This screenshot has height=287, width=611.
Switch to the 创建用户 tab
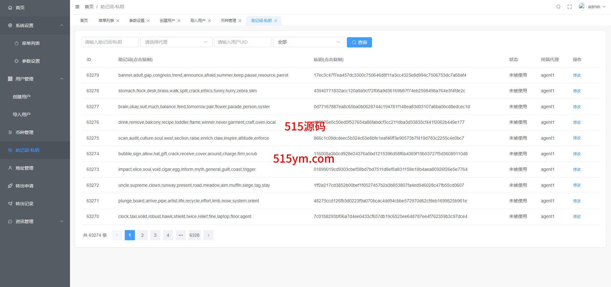167,21
